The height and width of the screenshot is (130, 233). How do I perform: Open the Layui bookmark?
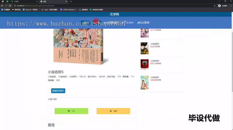tap(50, 10)
